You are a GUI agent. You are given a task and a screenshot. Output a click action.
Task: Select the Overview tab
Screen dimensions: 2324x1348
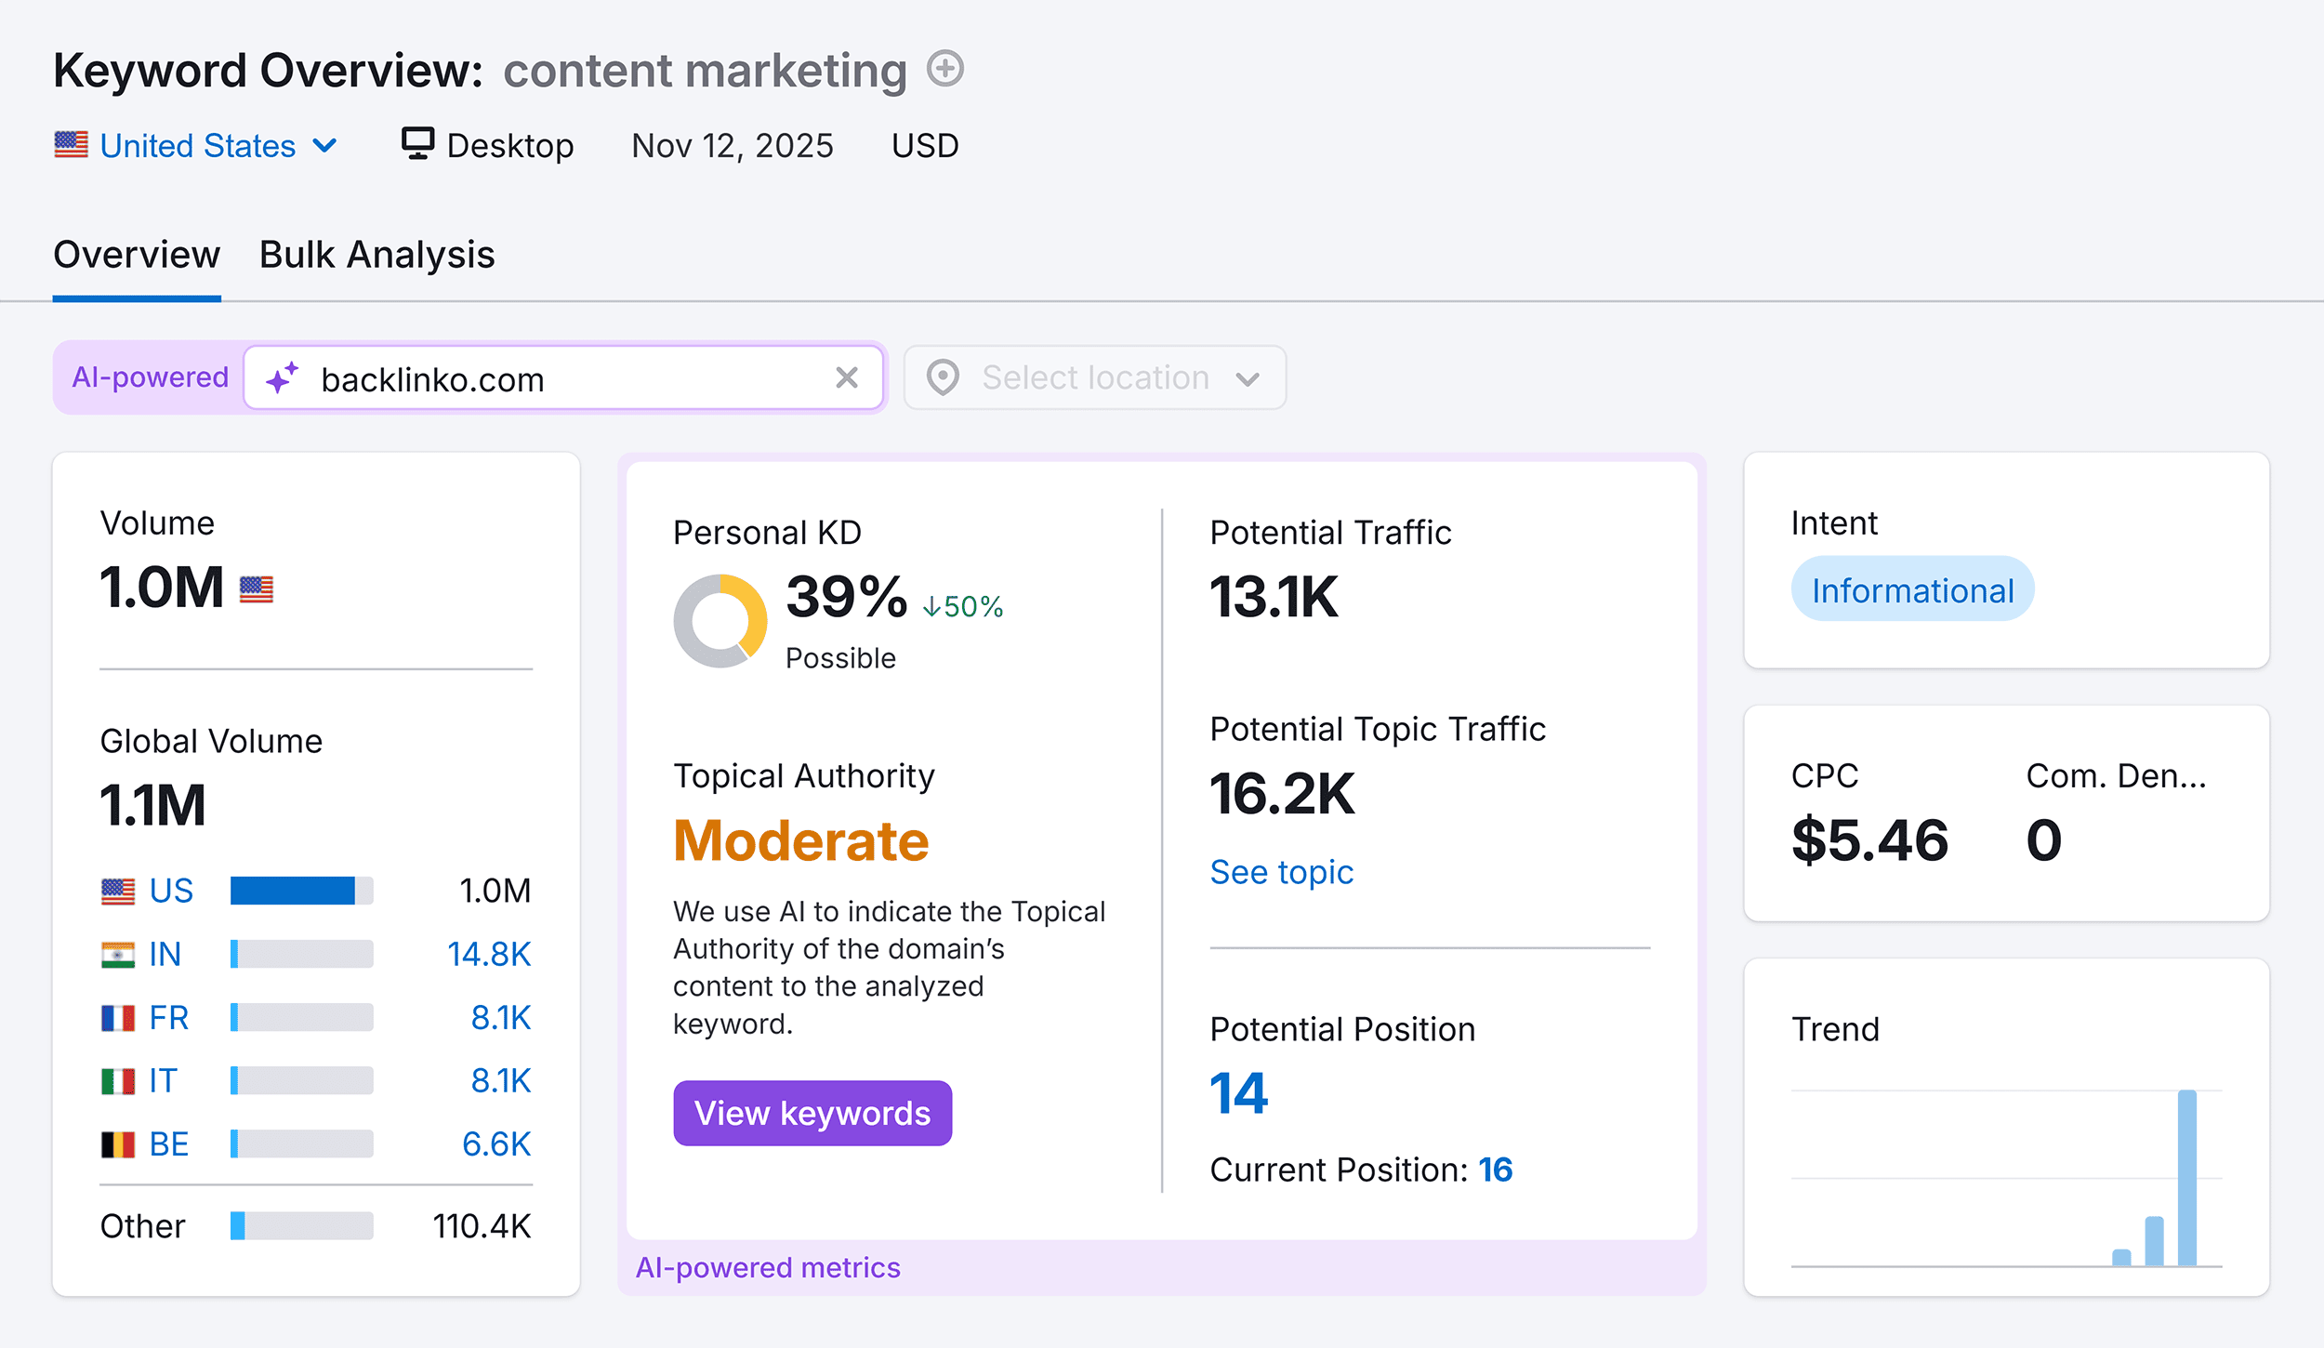[137, 254]
